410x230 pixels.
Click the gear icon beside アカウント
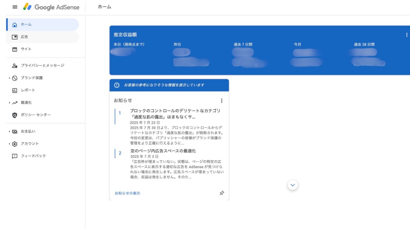click(x=15, y=144)
